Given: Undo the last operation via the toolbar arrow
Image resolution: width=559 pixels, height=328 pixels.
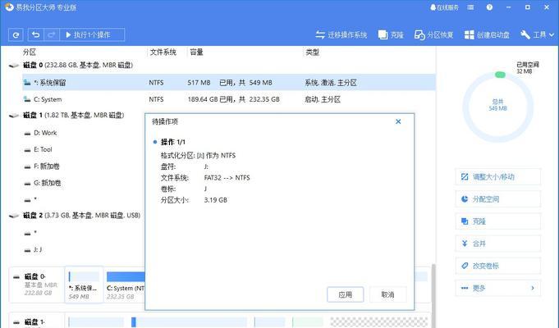Looking at the screenshot, I should [x=35, y=35].
